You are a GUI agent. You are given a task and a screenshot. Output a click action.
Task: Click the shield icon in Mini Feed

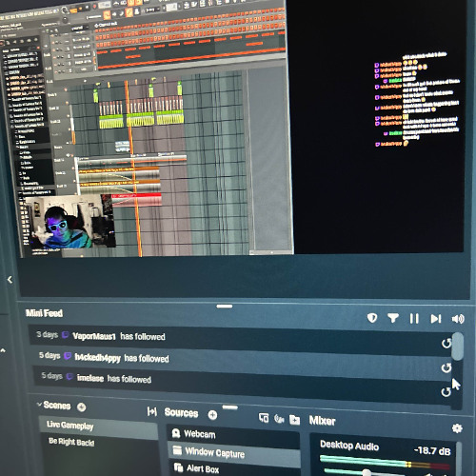(x=372, y=318)
